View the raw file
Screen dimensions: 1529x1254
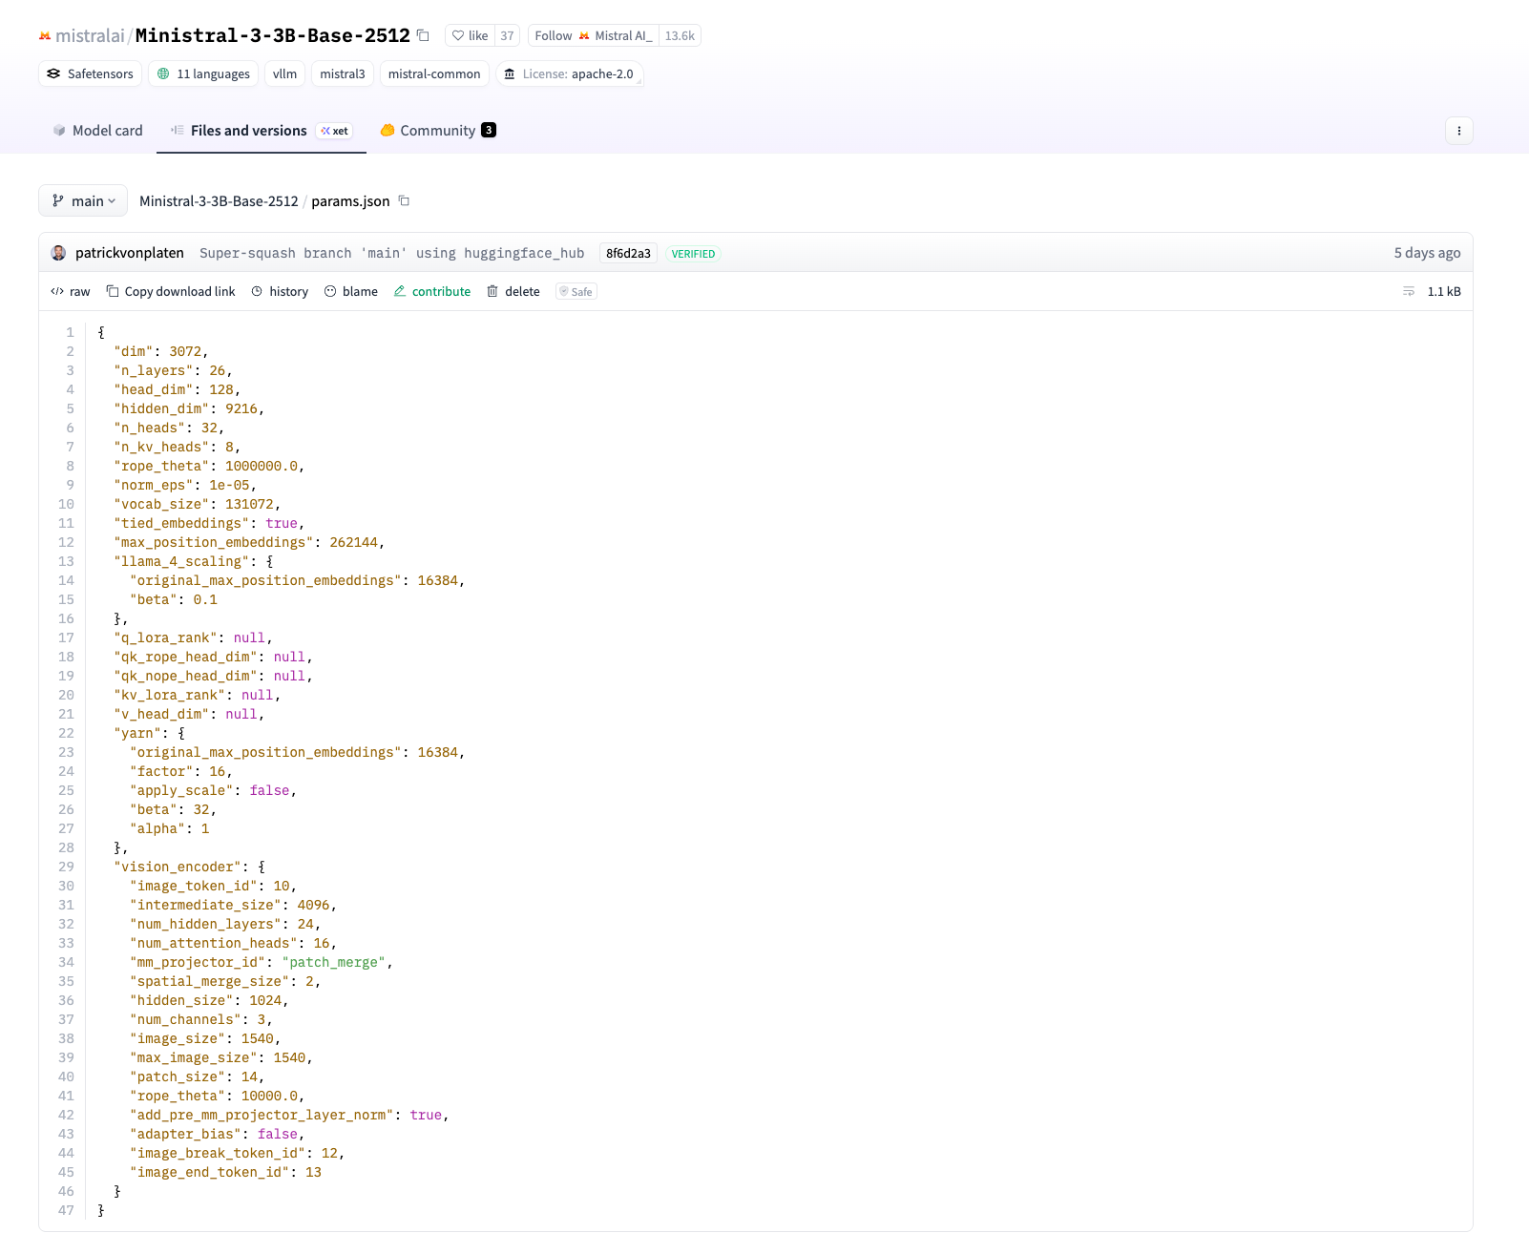[71, 291]
